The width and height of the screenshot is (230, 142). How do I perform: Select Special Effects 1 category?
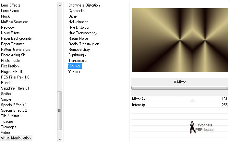[x=14, y=105]
